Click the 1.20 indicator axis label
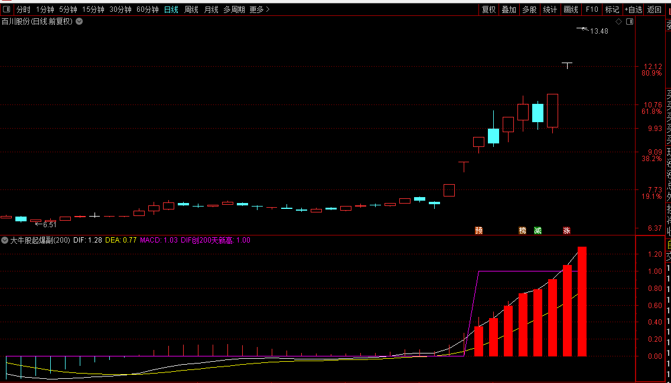 654,254
